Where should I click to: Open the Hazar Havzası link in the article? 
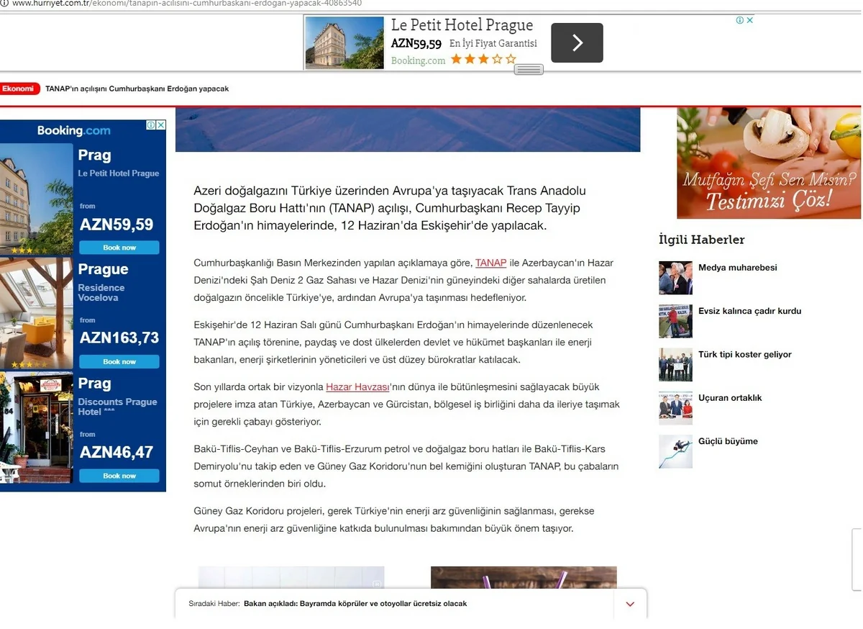coord(357,387)
